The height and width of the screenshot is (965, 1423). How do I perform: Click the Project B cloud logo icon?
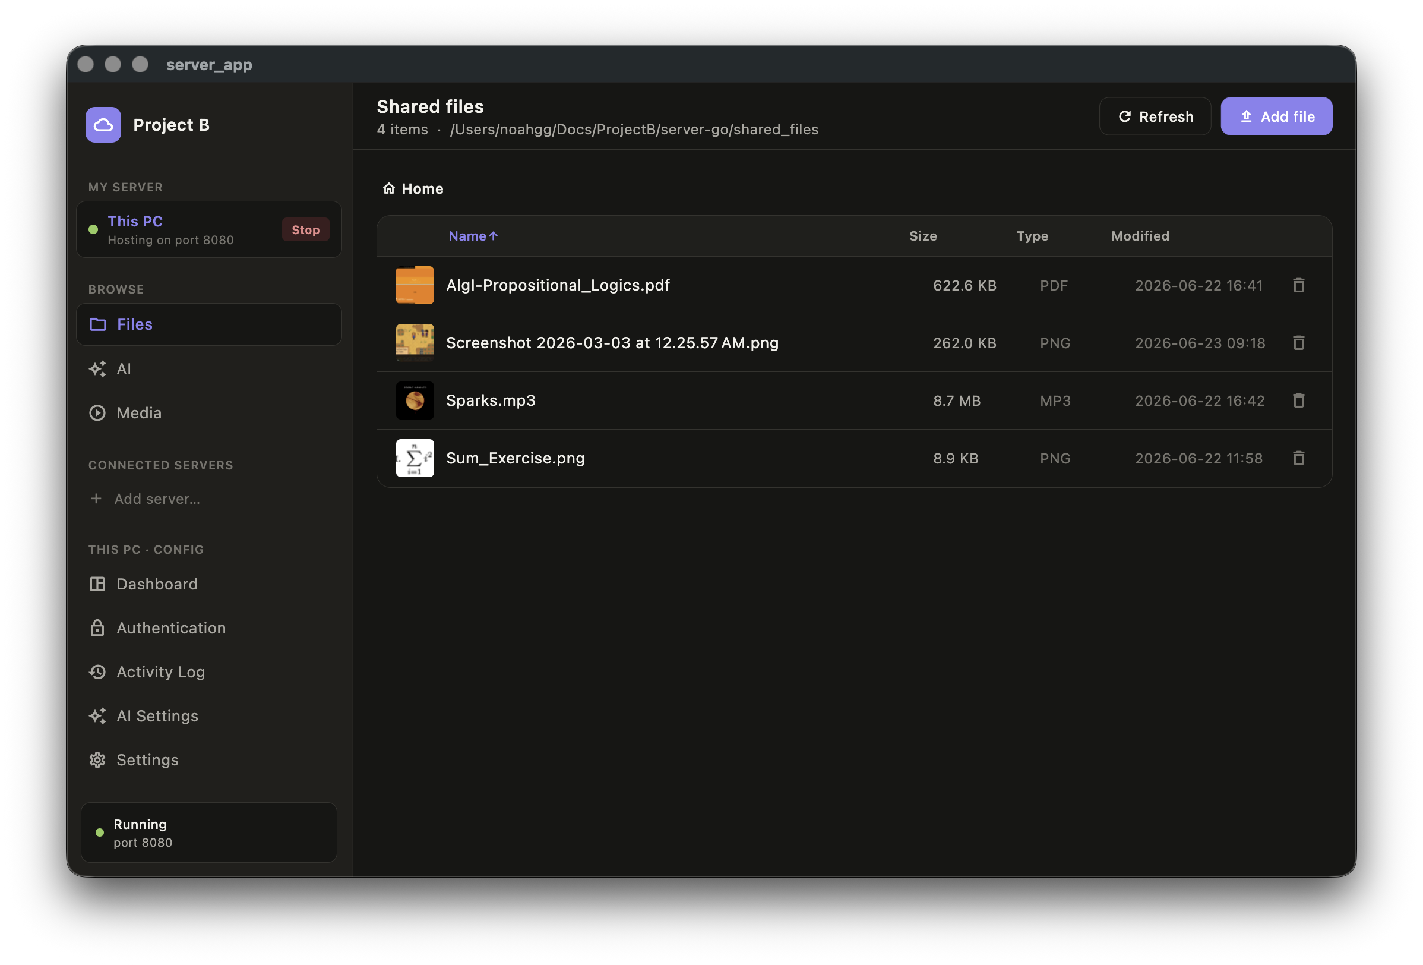click(x=103, y=125)
